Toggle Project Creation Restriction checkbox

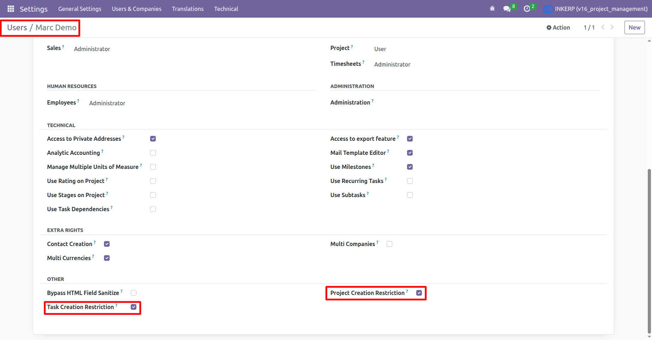419,293
